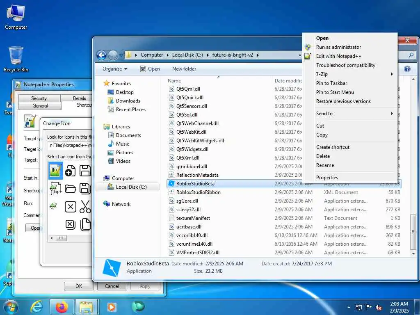Click icon path field in Change Icon
The height and width of the screenshot is (315, 420).
tap(70, 145)
